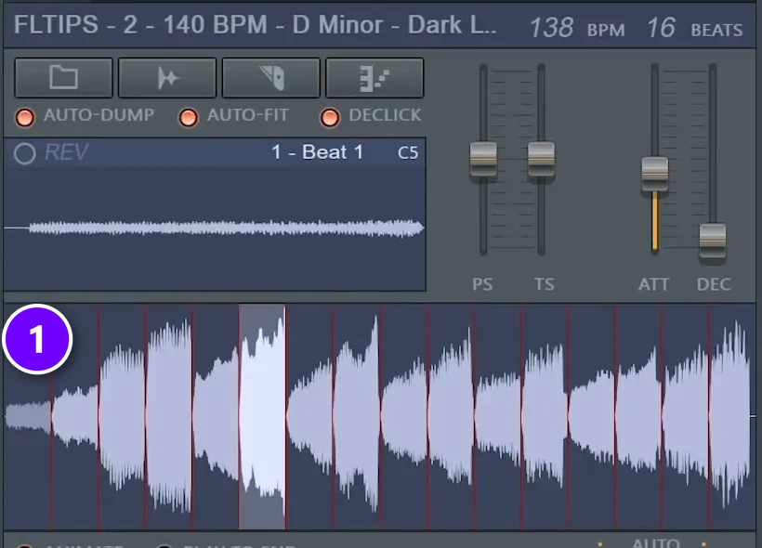Toggle the AUTO-DUMP option

[25, 117]
